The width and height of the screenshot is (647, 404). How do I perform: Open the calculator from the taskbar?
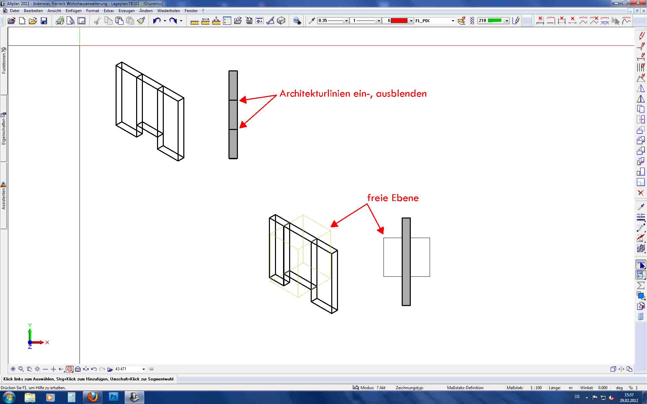pyautogui.click(x=71, y=398)
